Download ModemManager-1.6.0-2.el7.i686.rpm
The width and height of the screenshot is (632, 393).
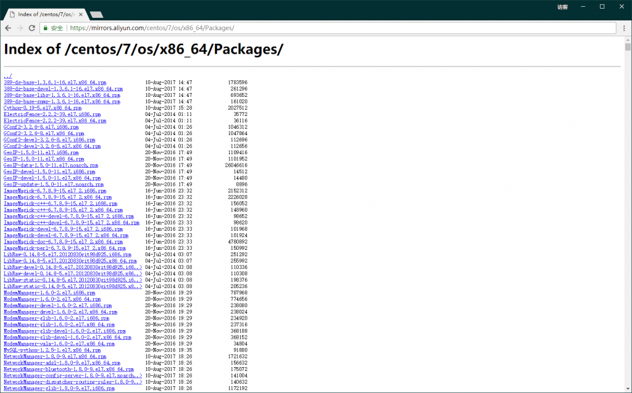click(49, 292)
